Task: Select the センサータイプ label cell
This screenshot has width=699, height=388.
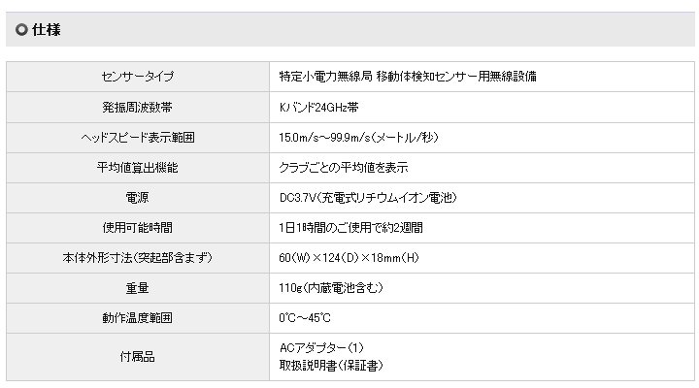Action: click(137, 77)
